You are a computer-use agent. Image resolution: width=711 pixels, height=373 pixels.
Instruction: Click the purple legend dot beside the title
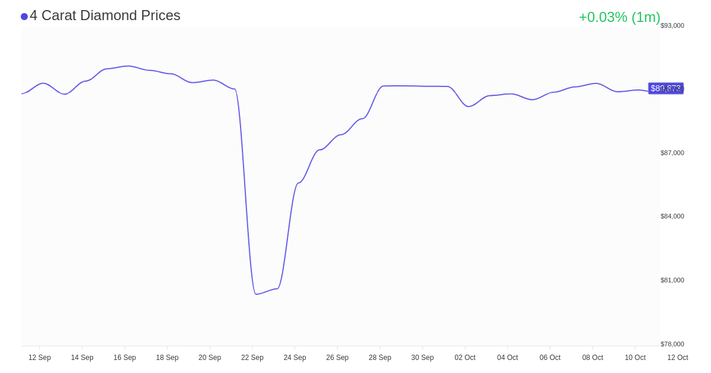pyautogui.click(x=24, y=17)
